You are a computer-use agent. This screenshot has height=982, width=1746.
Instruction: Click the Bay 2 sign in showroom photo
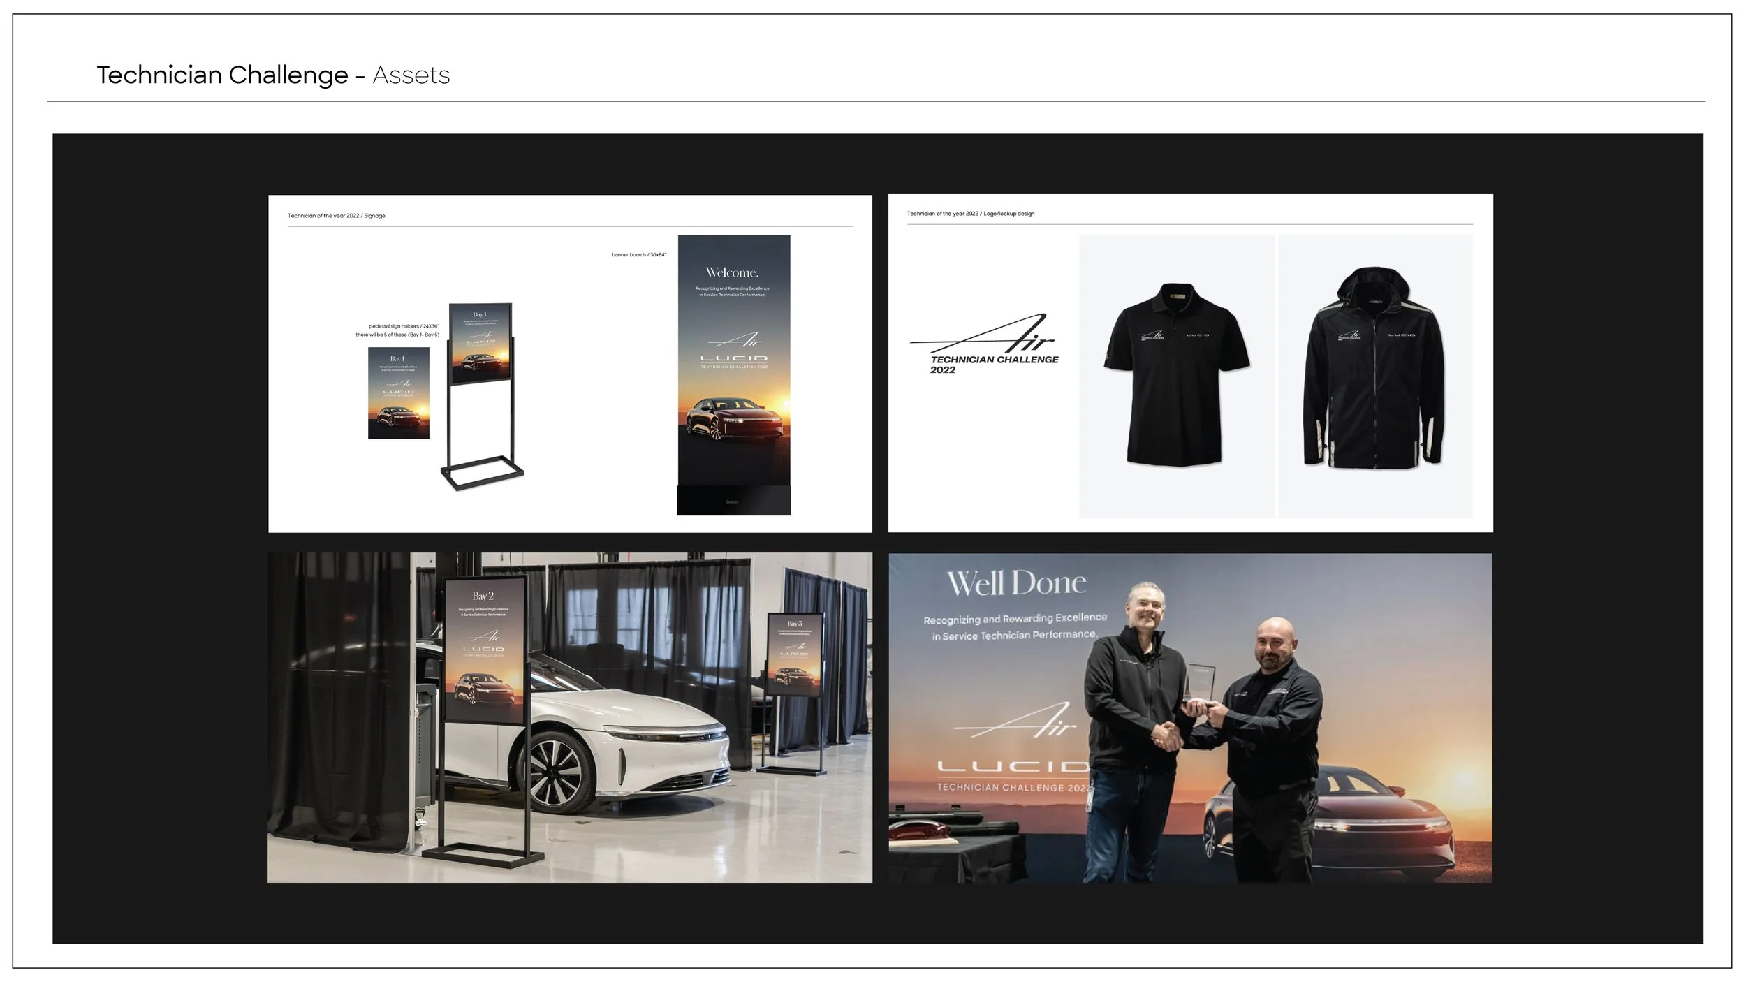pyautogui.click(x=485, y=650)
